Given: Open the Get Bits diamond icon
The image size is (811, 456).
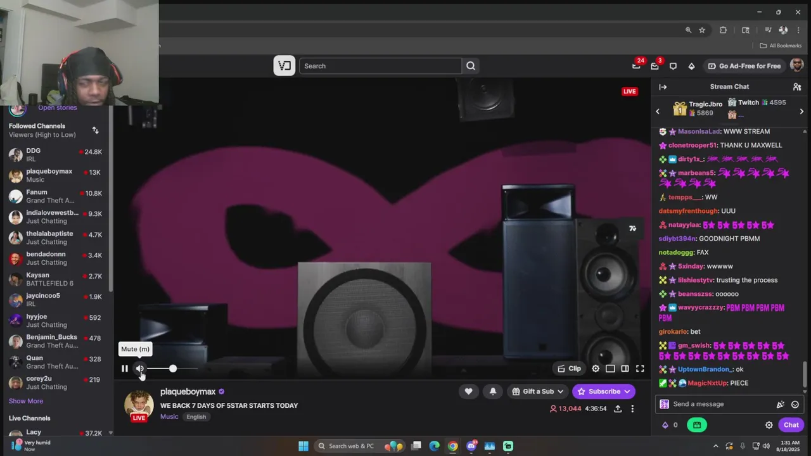Looking at the screenshot, I should [691, 66].
